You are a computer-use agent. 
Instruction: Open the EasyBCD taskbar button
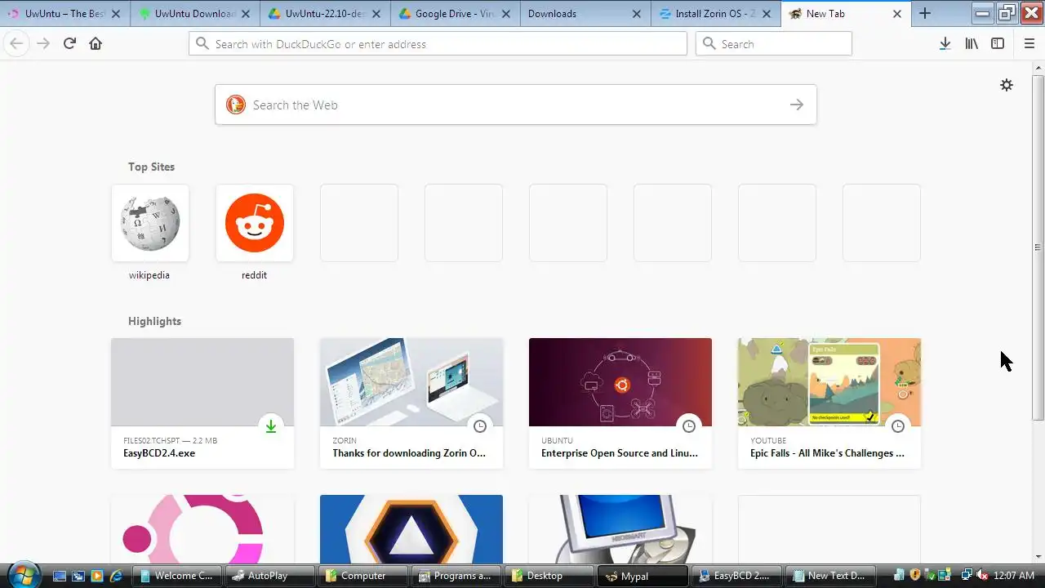click(735, 576)
